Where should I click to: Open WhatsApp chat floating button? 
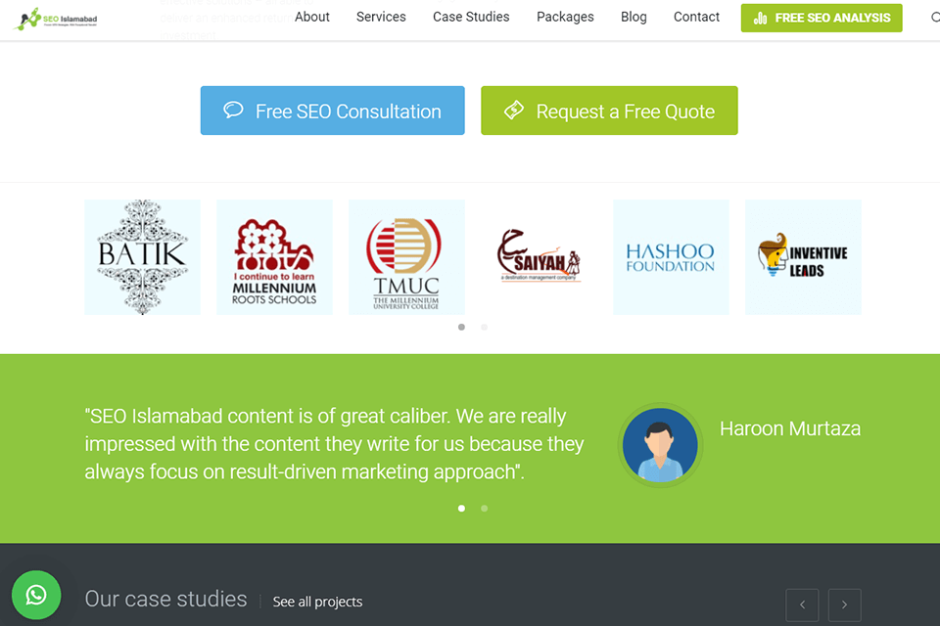(36, 595)
